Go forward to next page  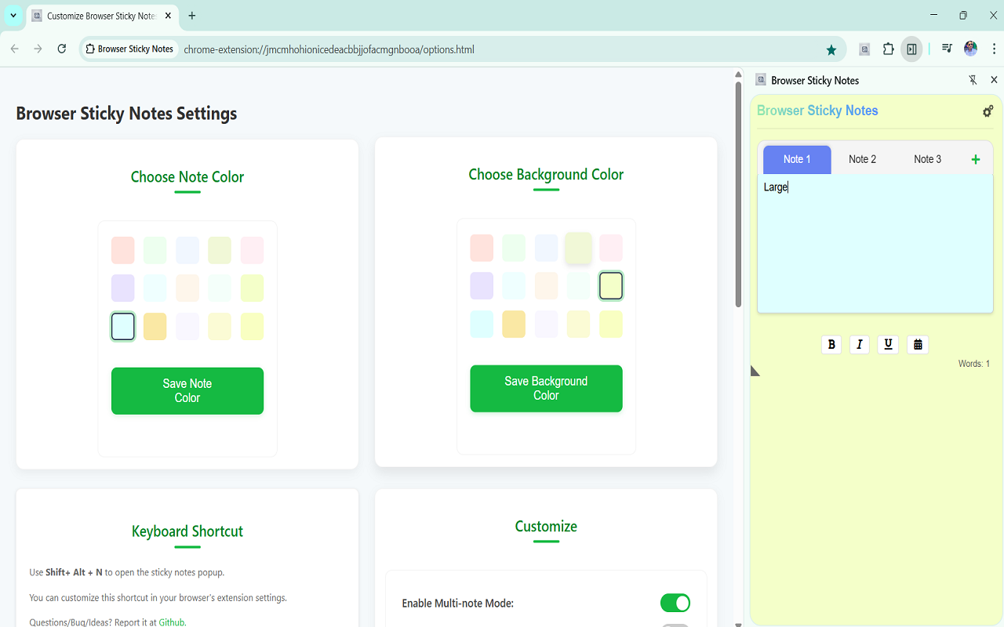(38, 49)
